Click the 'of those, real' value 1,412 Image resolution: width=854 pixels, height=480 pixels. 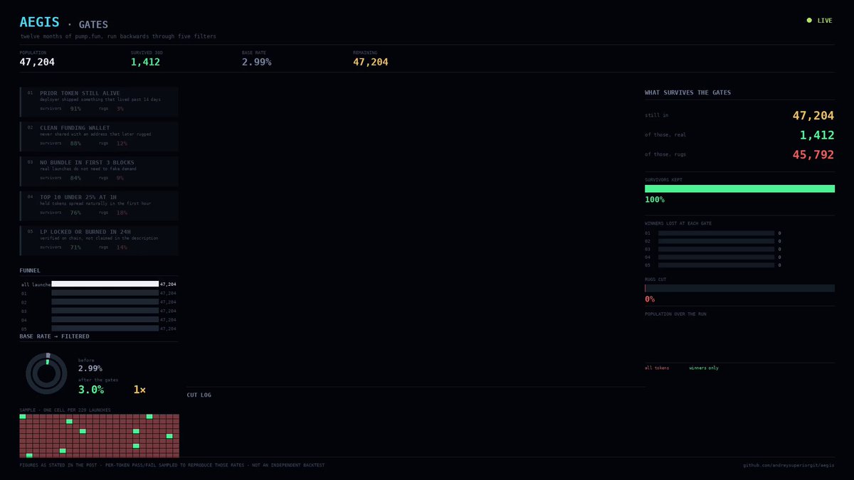[x=817, y=135]
